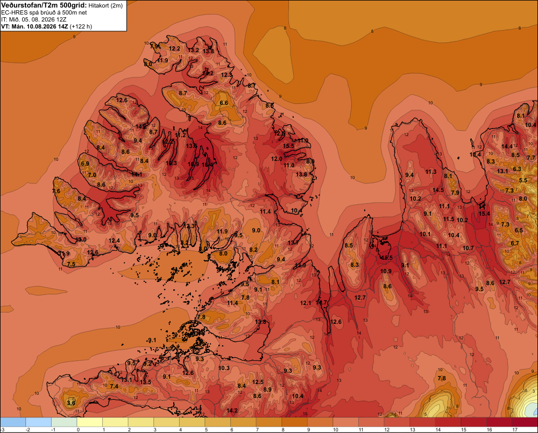
Task: Click the '-3' label on the color scale
Action: (2, 430)
